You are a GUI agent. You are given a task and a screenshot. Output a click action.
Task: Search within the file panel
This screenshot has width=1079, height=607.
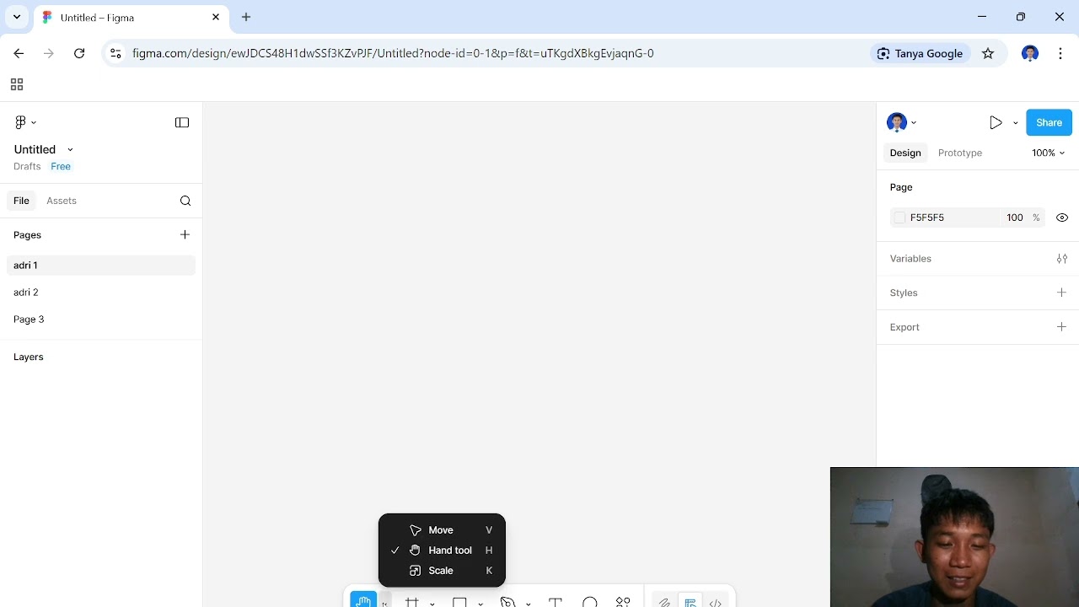(x=185, y=201)
